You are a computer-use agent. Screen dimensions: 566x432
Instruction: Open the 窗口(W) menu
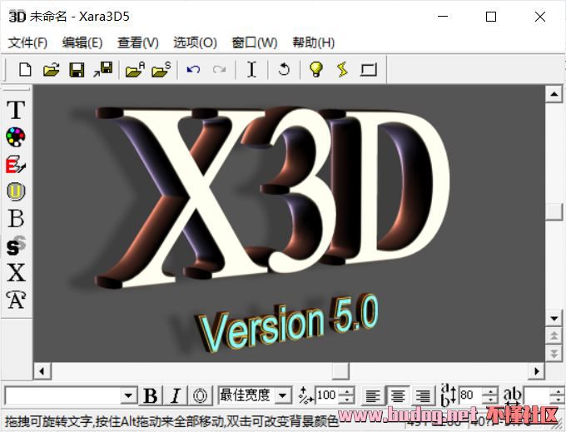255,42
